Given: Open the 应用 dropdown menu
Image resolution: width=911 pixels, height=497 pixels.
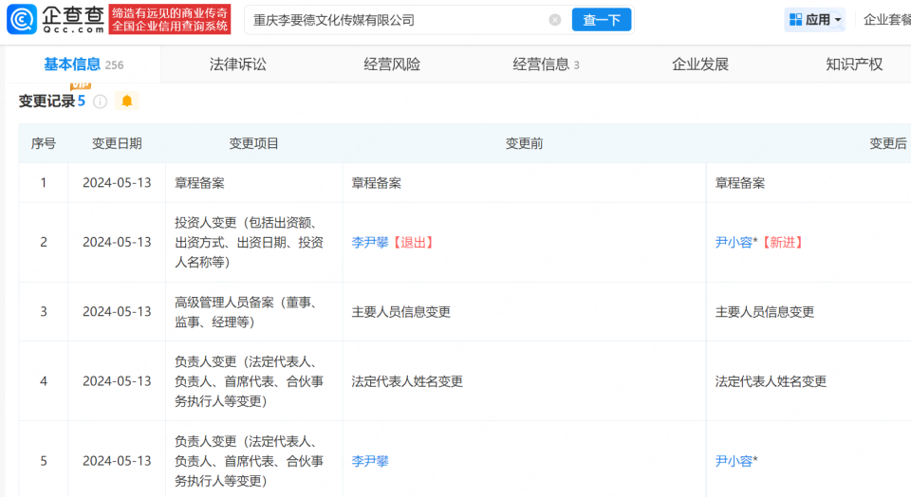Looking at the screenshot, I should pyautogui.click(x=814, y=20).
